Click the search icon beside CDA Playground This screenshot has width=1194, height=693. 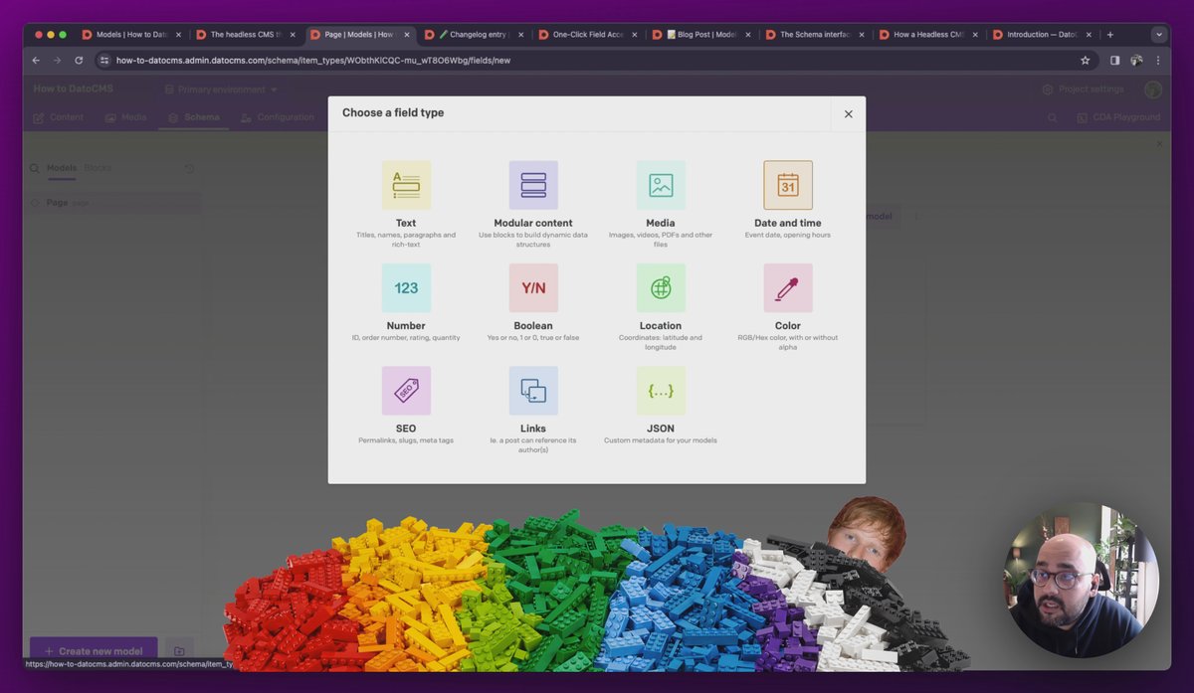[1053, 117]
